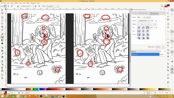Open the layer selector dropdown in status bar
This screenshot has width=174, height=98.
coord(27,93)
